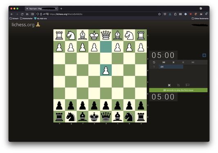Select the black pawn on d7
The height and width of the screenshot is (153, 218).
[x=106, y=105]
